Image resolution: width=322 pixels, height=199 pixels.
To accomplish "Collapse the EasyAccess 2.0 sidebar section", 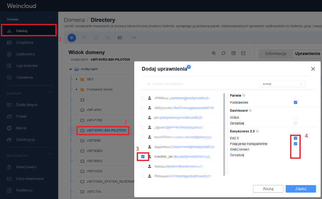I will click(x=50, y=154).
